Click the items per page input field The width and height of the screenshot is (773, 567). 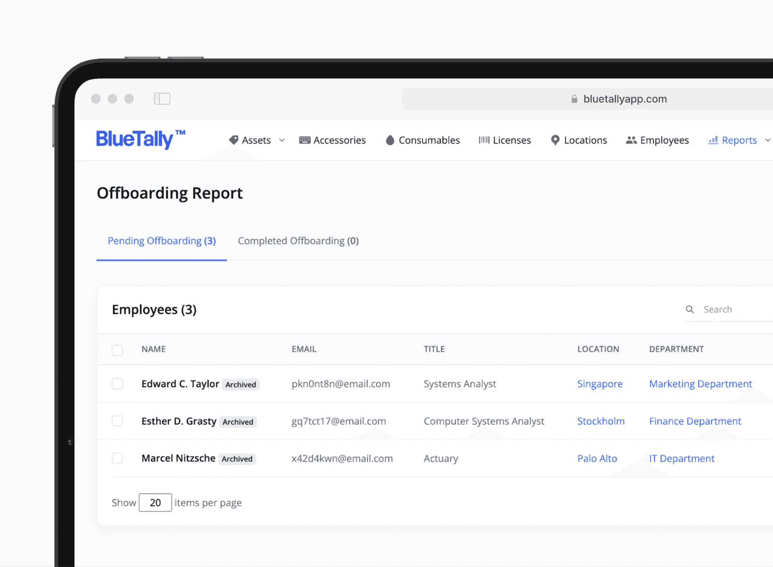(x=155, y=502)
